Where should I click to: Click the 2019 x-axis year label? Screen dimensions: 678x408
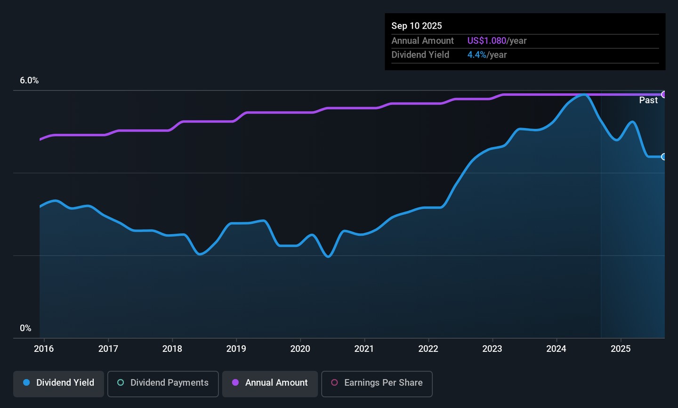(x=236, y=349)
